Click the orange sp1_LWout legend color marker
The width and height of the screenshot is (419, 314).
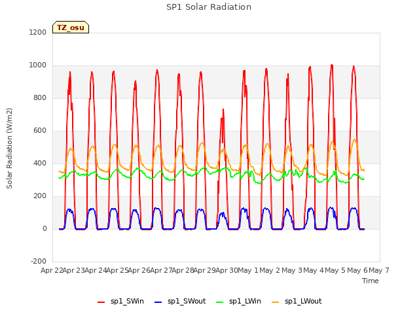(x=275, y=302)
